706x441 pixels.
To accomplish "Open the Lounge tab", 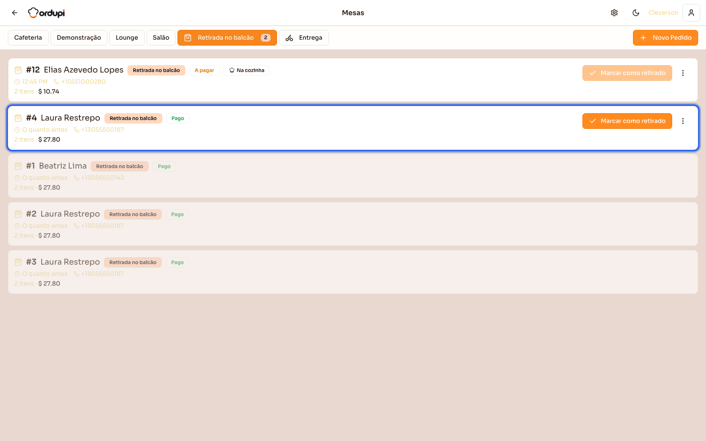I will 127,38.
